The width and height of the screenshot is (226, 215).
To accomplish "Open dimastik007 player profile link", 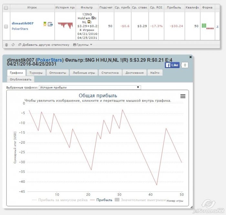I will click(x=23, y=23).
